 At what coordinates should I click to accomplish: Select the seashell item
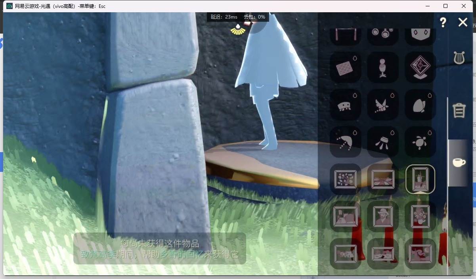point(421,105)
